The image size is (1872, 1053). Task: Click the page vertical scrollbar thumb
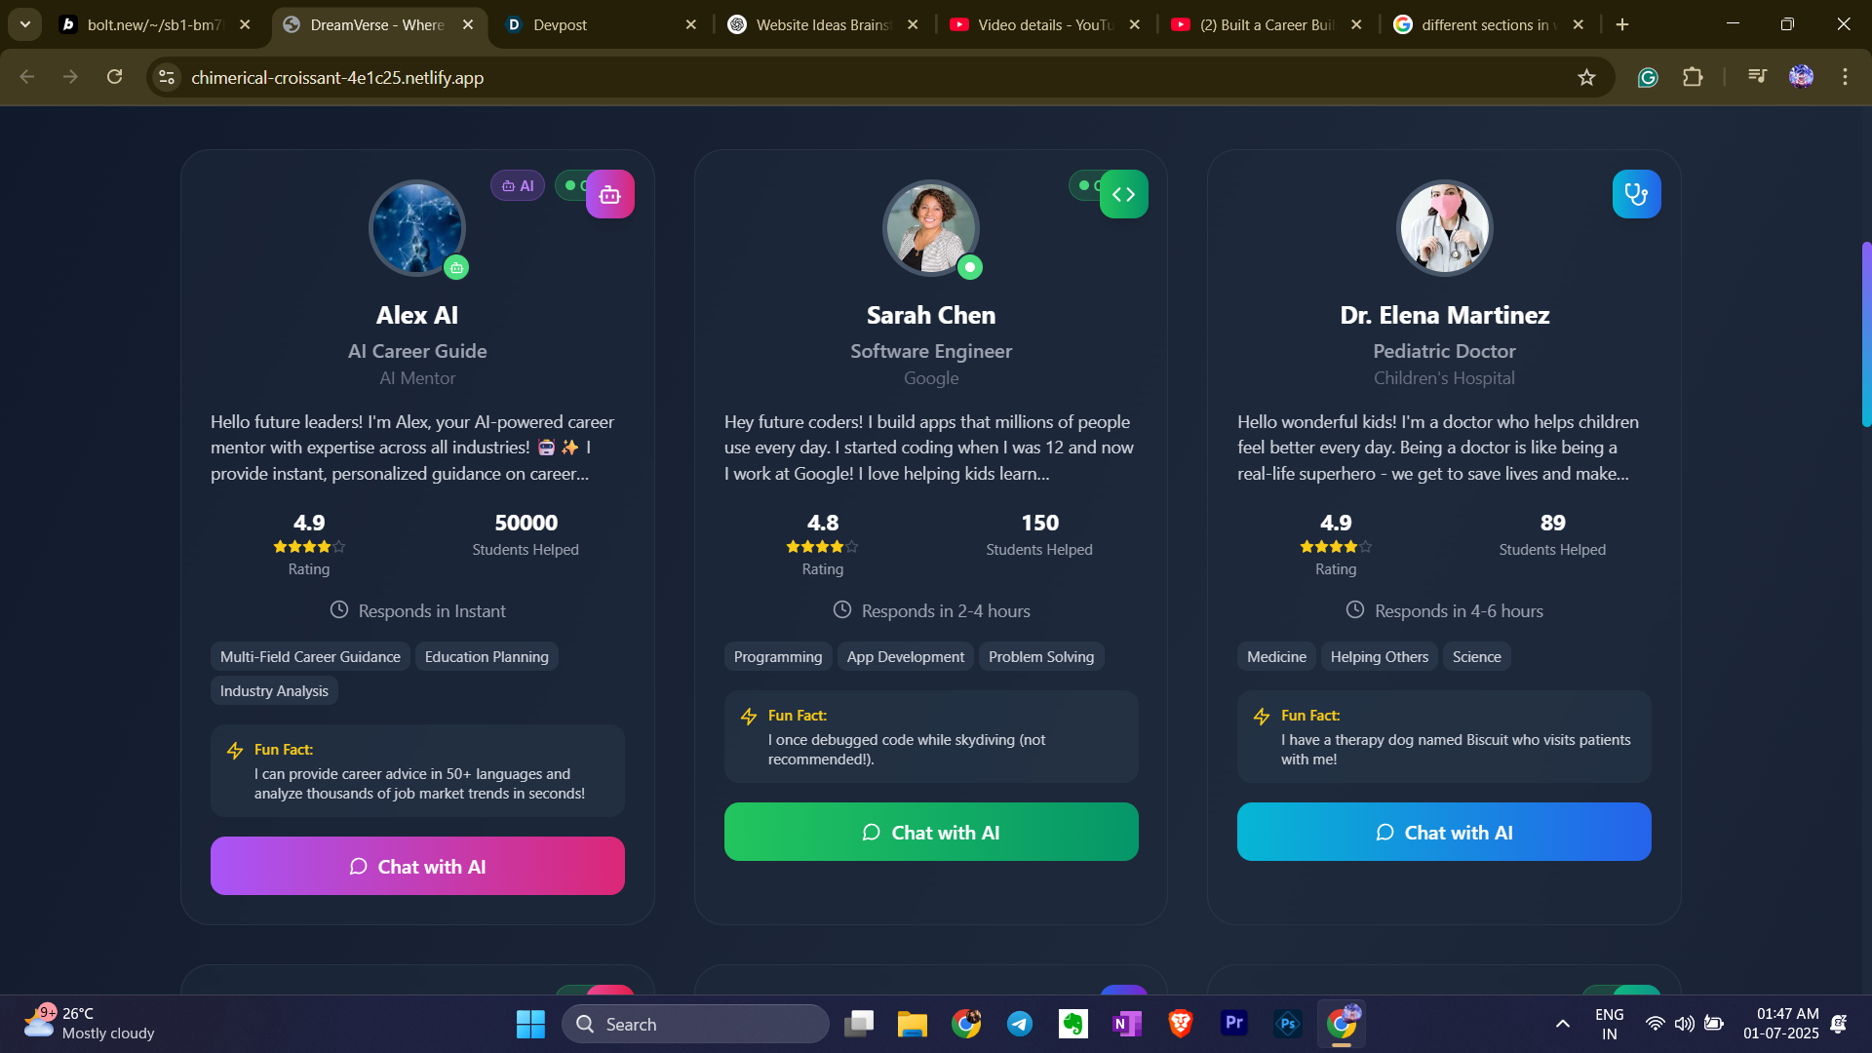(x=1865, y=331)
